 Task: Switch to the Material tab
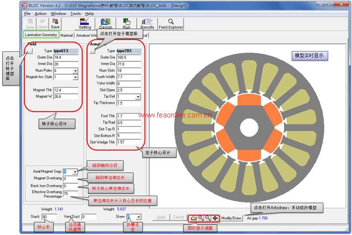tap(67, 36)
